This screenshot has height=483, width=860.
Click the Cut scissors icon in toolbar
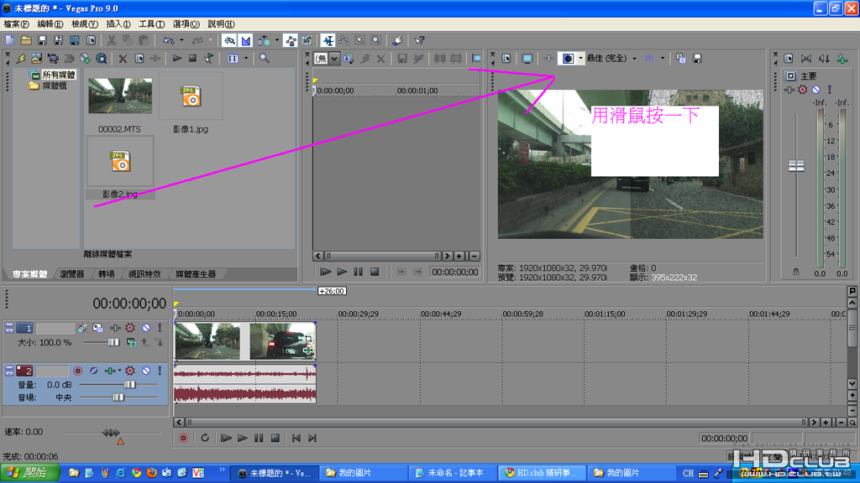[112, 40]
